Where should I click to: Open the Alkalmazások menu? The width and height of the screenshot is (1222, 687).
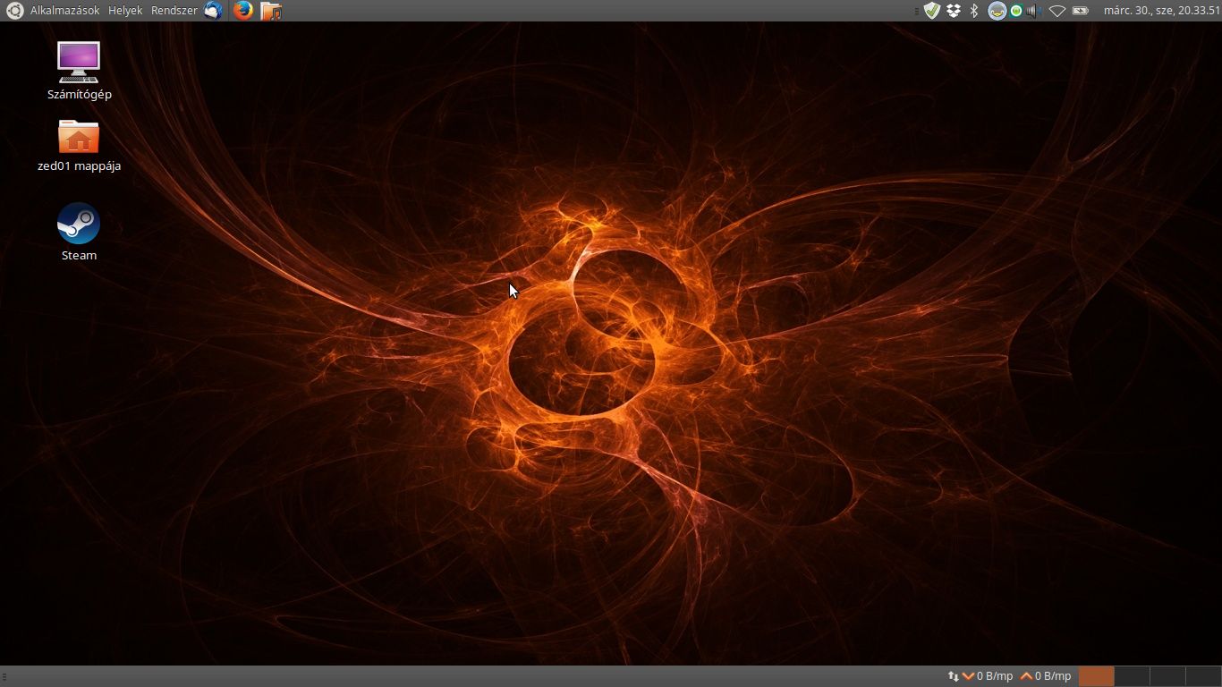(x=64, y=11)
